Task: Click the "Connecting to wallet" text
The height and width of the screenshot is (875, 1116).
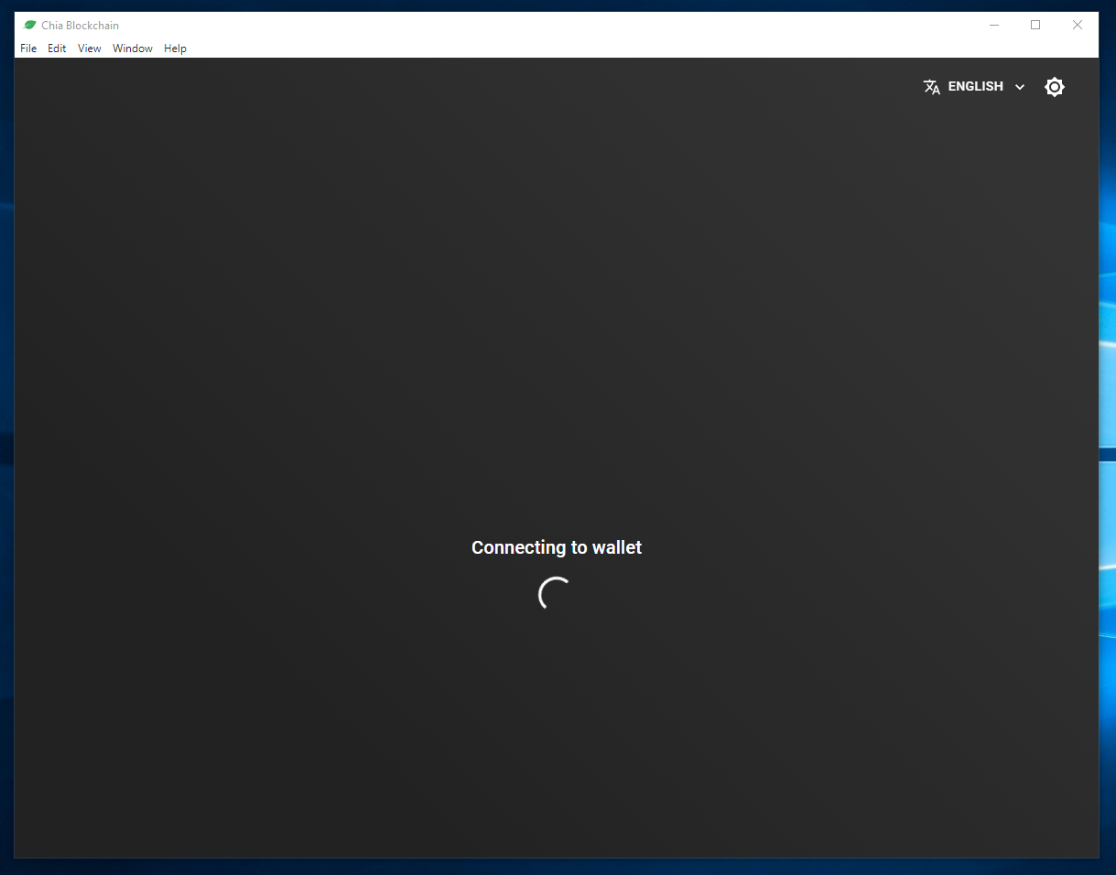Action: [x=557, y=547]
